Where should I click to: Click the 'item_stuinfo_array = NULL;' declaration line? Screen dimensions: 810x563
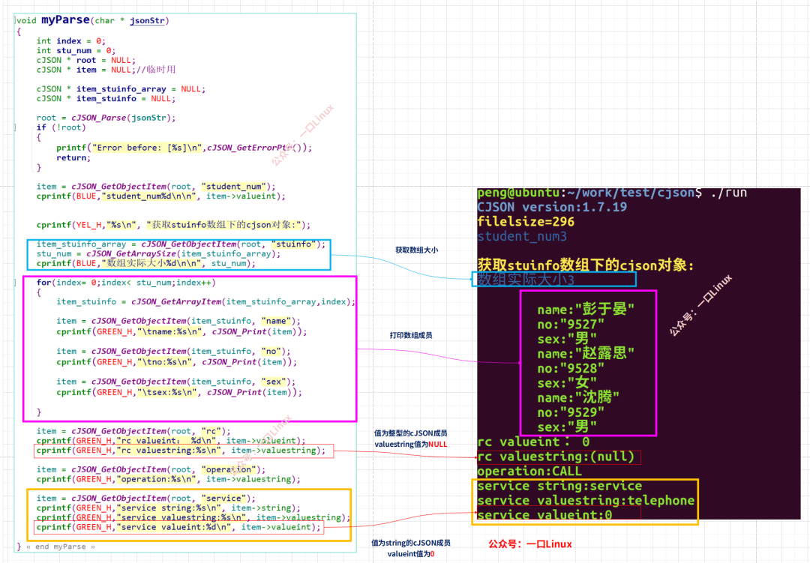121,89
